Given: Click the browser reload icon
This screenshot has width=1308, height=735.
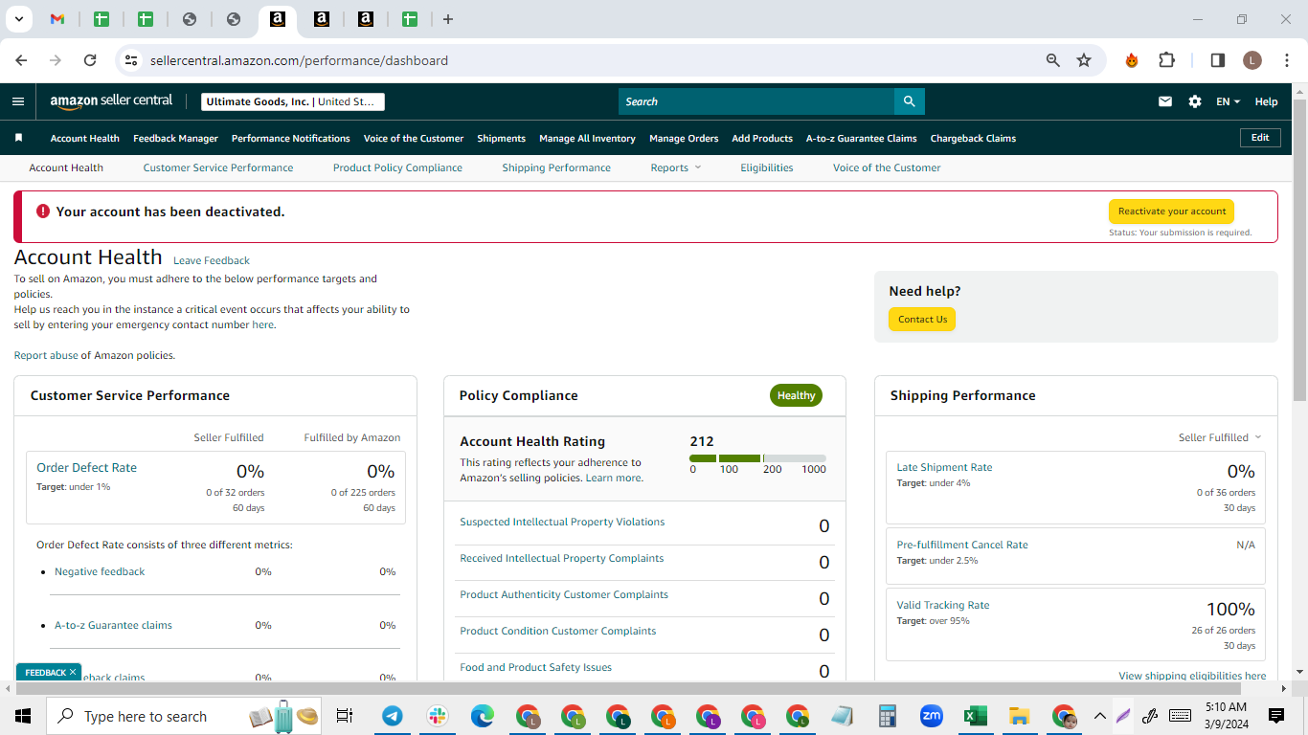Looking at the screenshot, I should (90, 60).
